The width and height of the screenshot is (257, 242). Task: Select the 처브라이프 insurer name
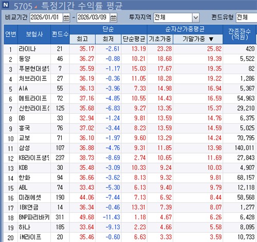click(33, 79)
